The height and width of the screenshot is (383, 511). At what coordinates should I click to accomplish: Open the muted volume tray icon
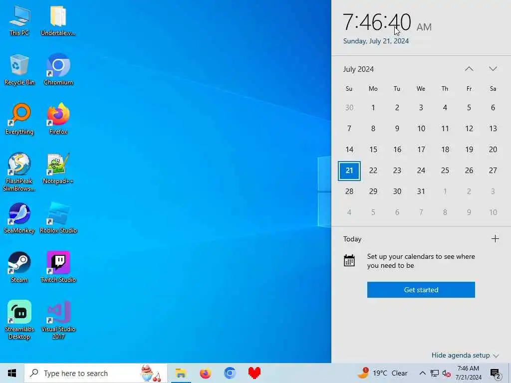click(447, 373)
